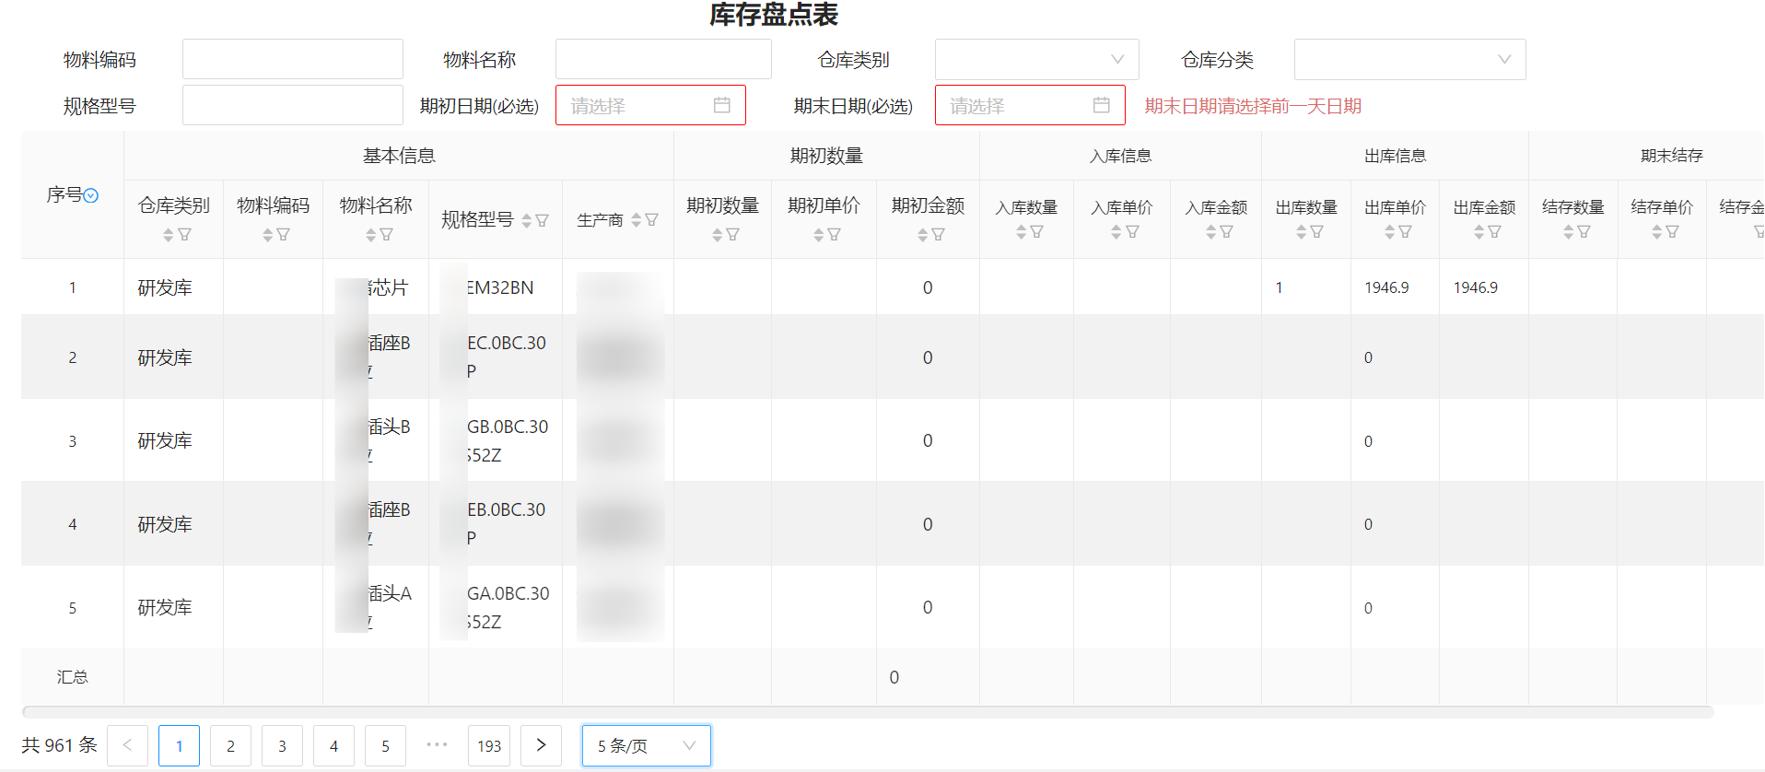Filter the 入库数量 column

[x=1036, y=232]
